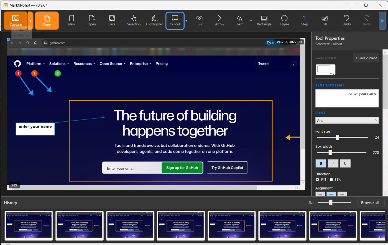Image resolution: width=388 pixels, height=245 pixels.
Task: Expand the Callout style dropdown arrow
Action: [186, 21]
